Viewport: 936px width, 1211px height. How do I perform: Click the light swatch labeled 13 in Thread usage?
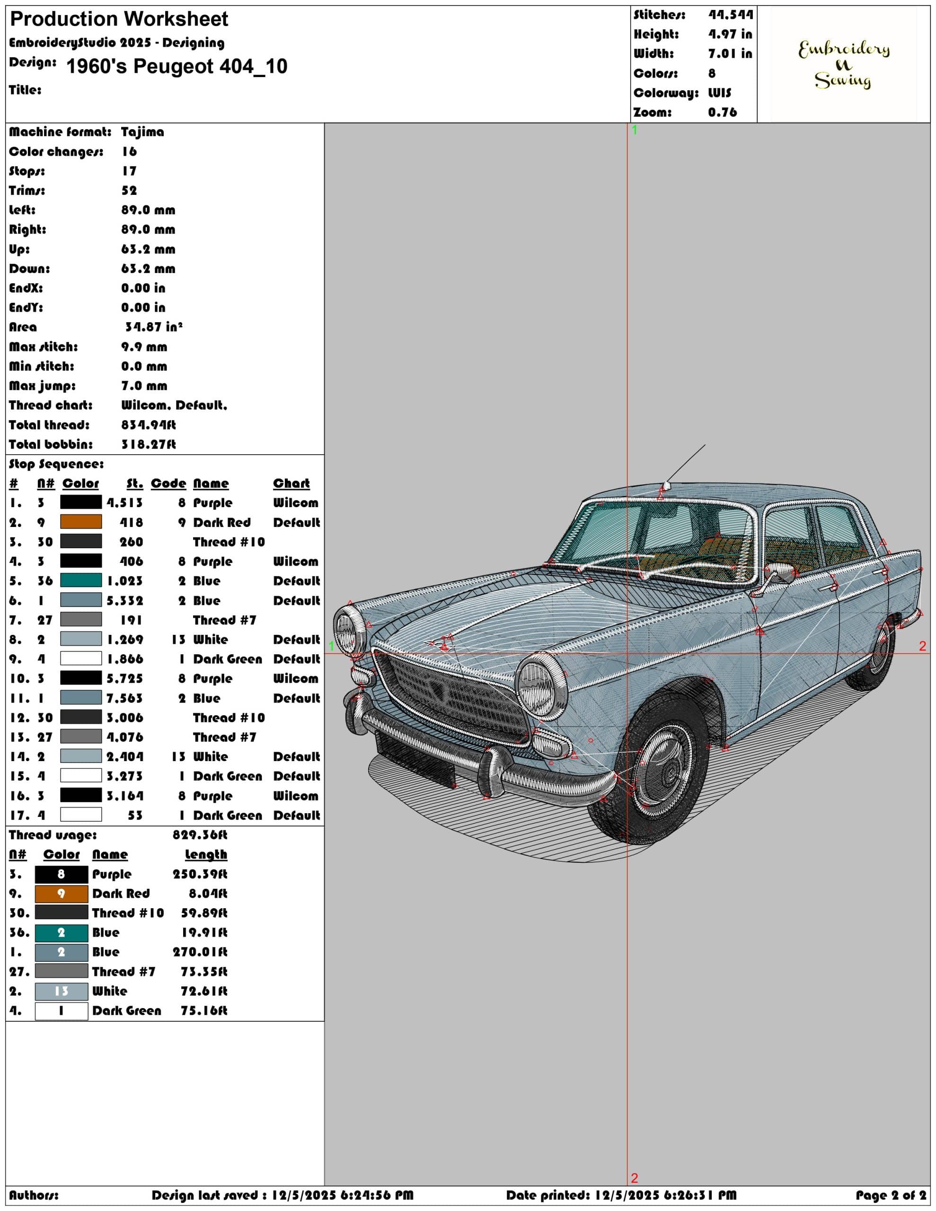62,991
